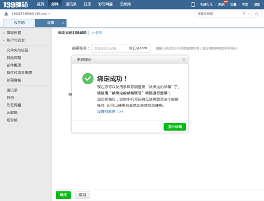Open 彩云网盘 settings in sidebar
Screen dimensions: 264x201
tap(14, 105)
